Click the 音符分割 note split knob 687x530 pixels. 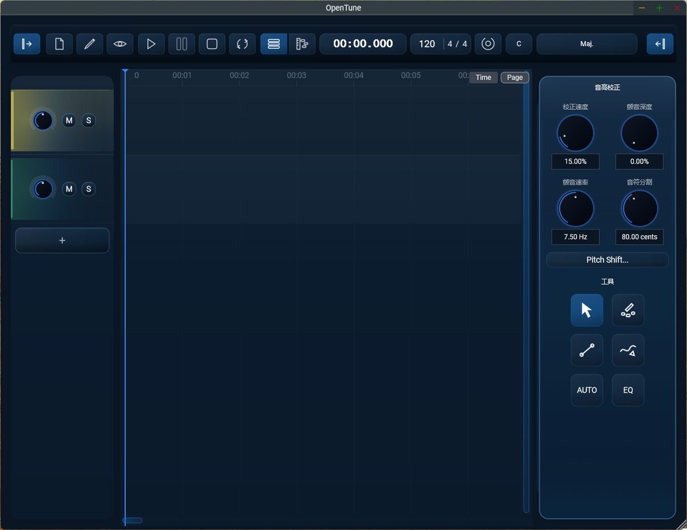[639, 208]
